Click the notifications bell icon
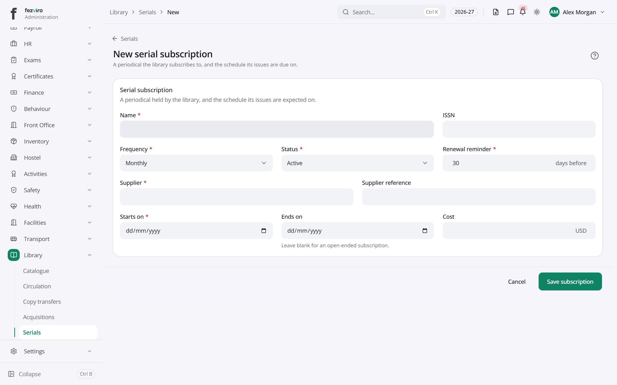Viewport: 617px width, 385px height. tap(523, 12)
